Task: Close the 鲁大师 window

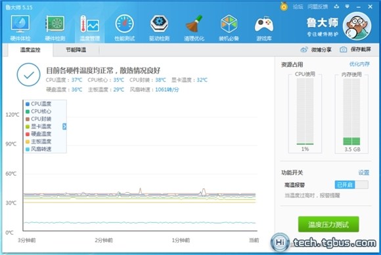Action: (x=370, y=7)
